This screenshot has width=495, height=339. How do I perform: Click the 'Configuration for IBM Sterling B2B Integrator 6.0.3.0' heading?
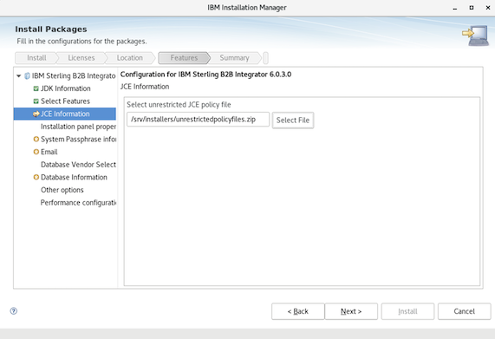click(205, 75)
